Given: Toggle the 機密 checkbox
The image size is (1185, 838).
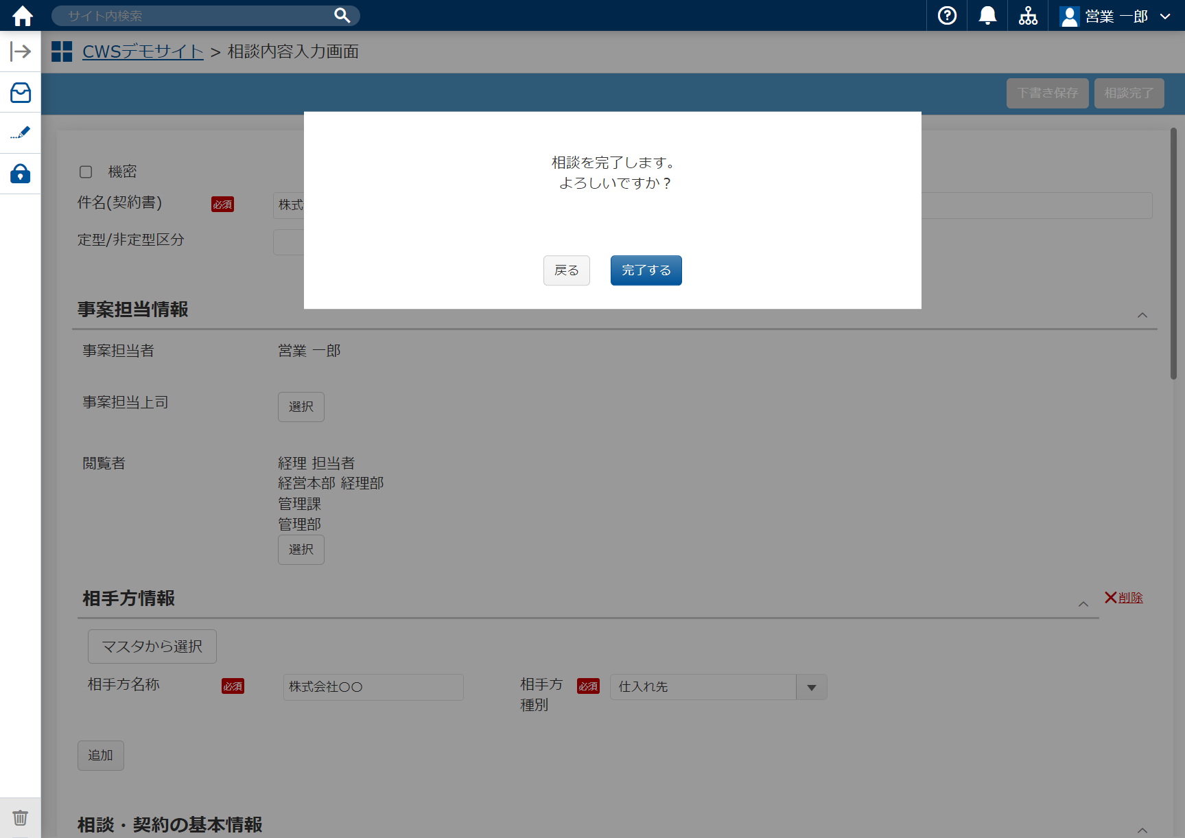Looking at the screenshot, I should tap(86, 172).
